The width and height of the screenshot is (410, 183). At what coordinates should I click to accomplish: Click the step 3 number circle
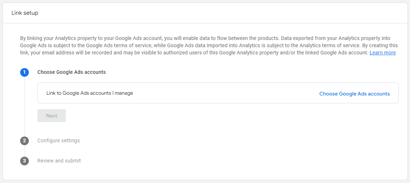pos(24,161)
